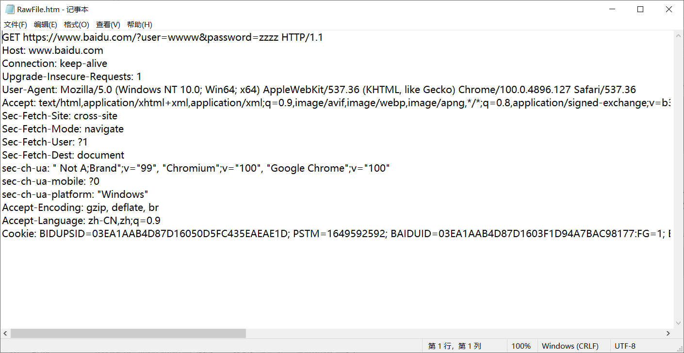The width and height of the screenshot is (684, 353).
Task: Click the horizontal scrollbar thumb
Action: 128,334
